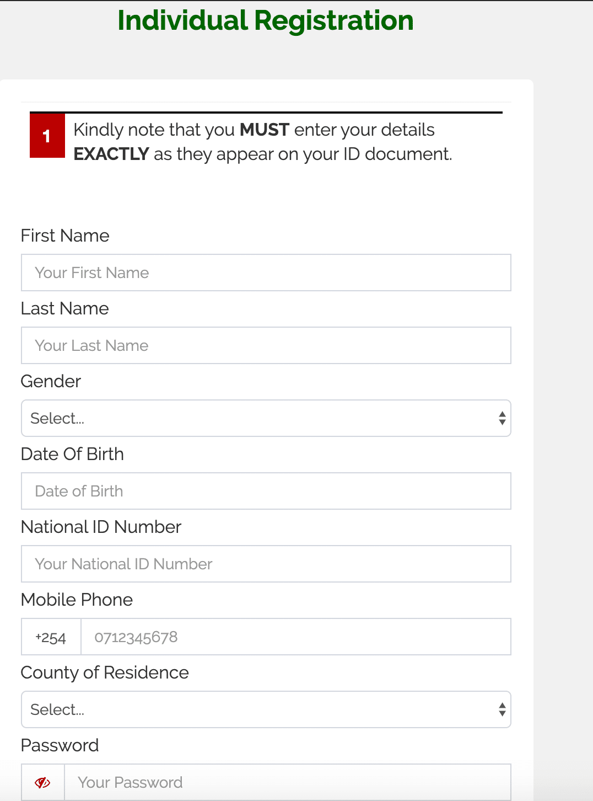Click the +254 country code prefix

click(x=51, y=637)
